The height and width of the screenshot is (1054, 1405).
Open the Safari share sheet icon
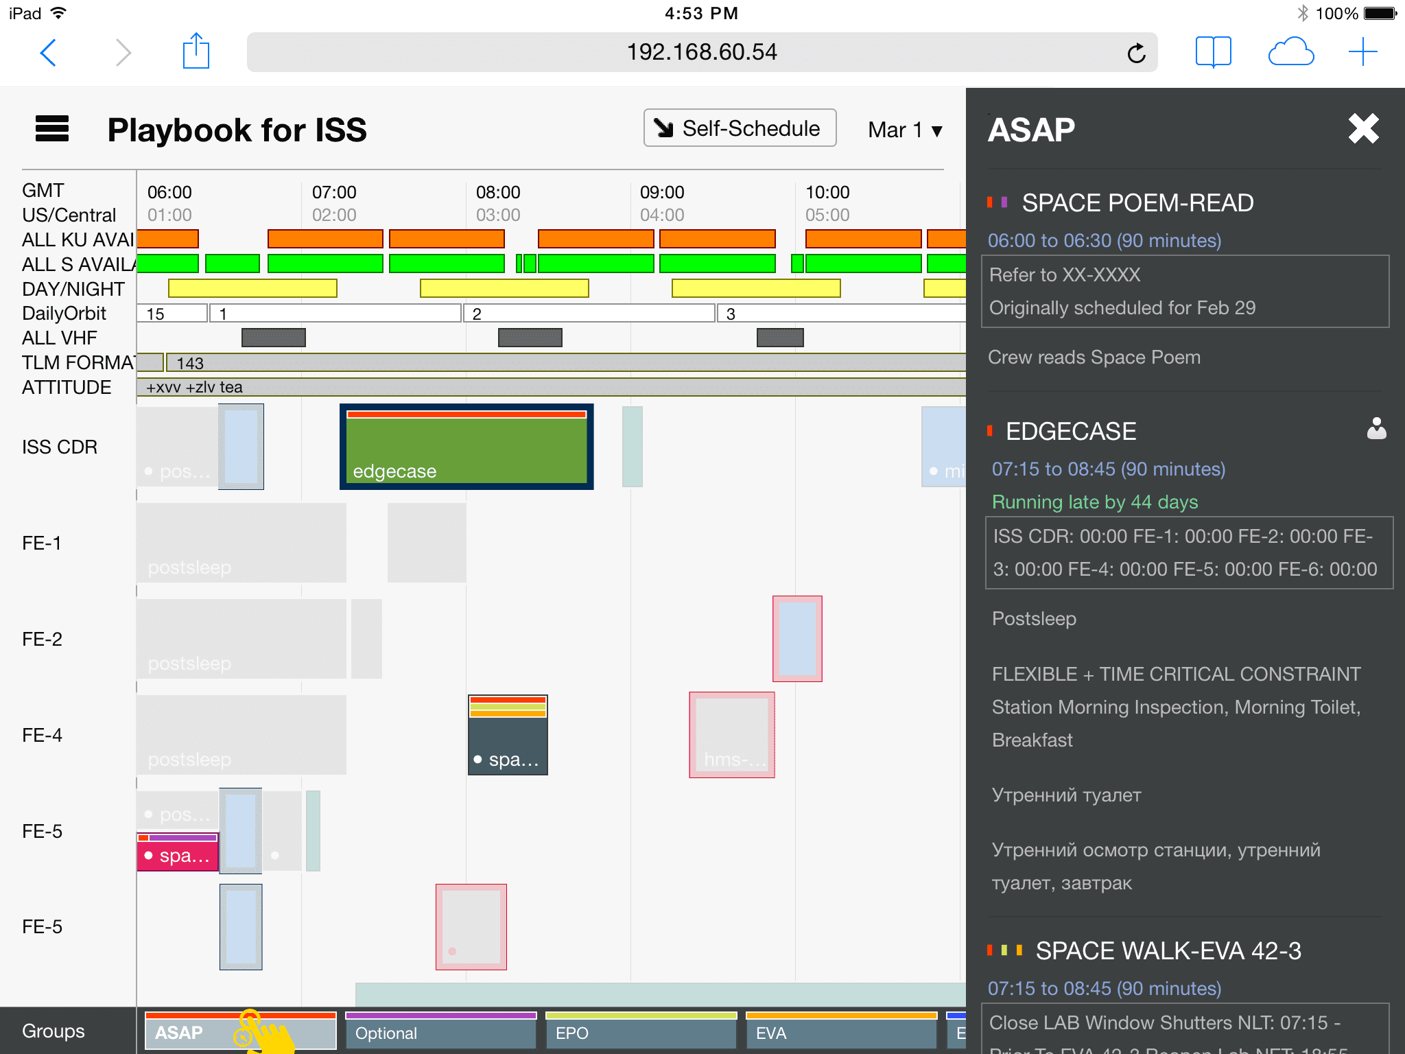tap(196, 51)
